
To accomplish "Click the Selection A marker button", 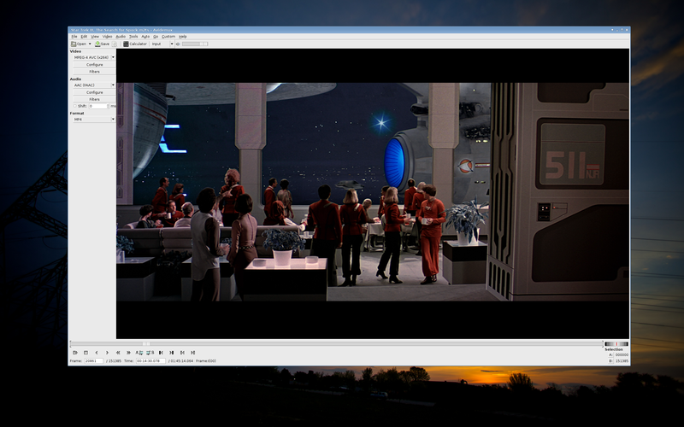I will coord(610,354).
